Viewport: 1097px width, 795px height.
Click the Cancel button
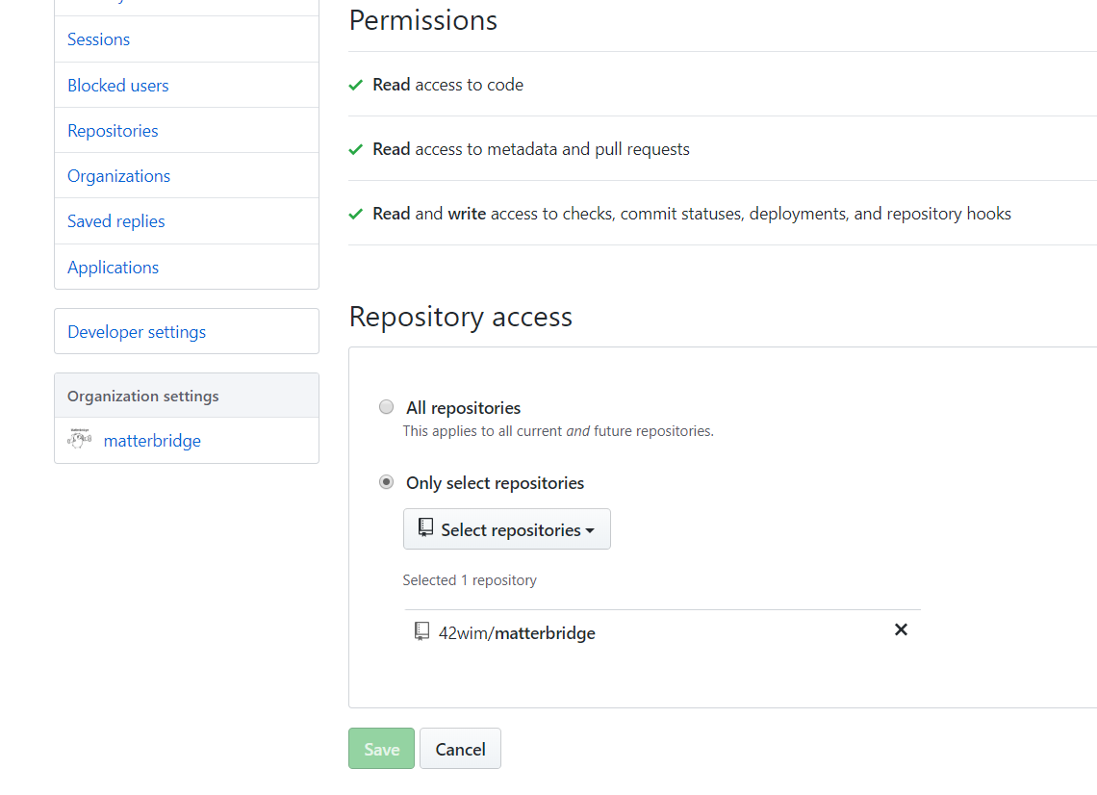[460, 749]
